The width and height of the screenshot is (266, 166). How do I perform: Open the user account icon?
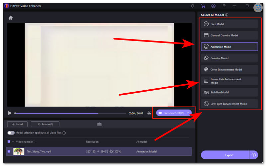coord(213,6)
